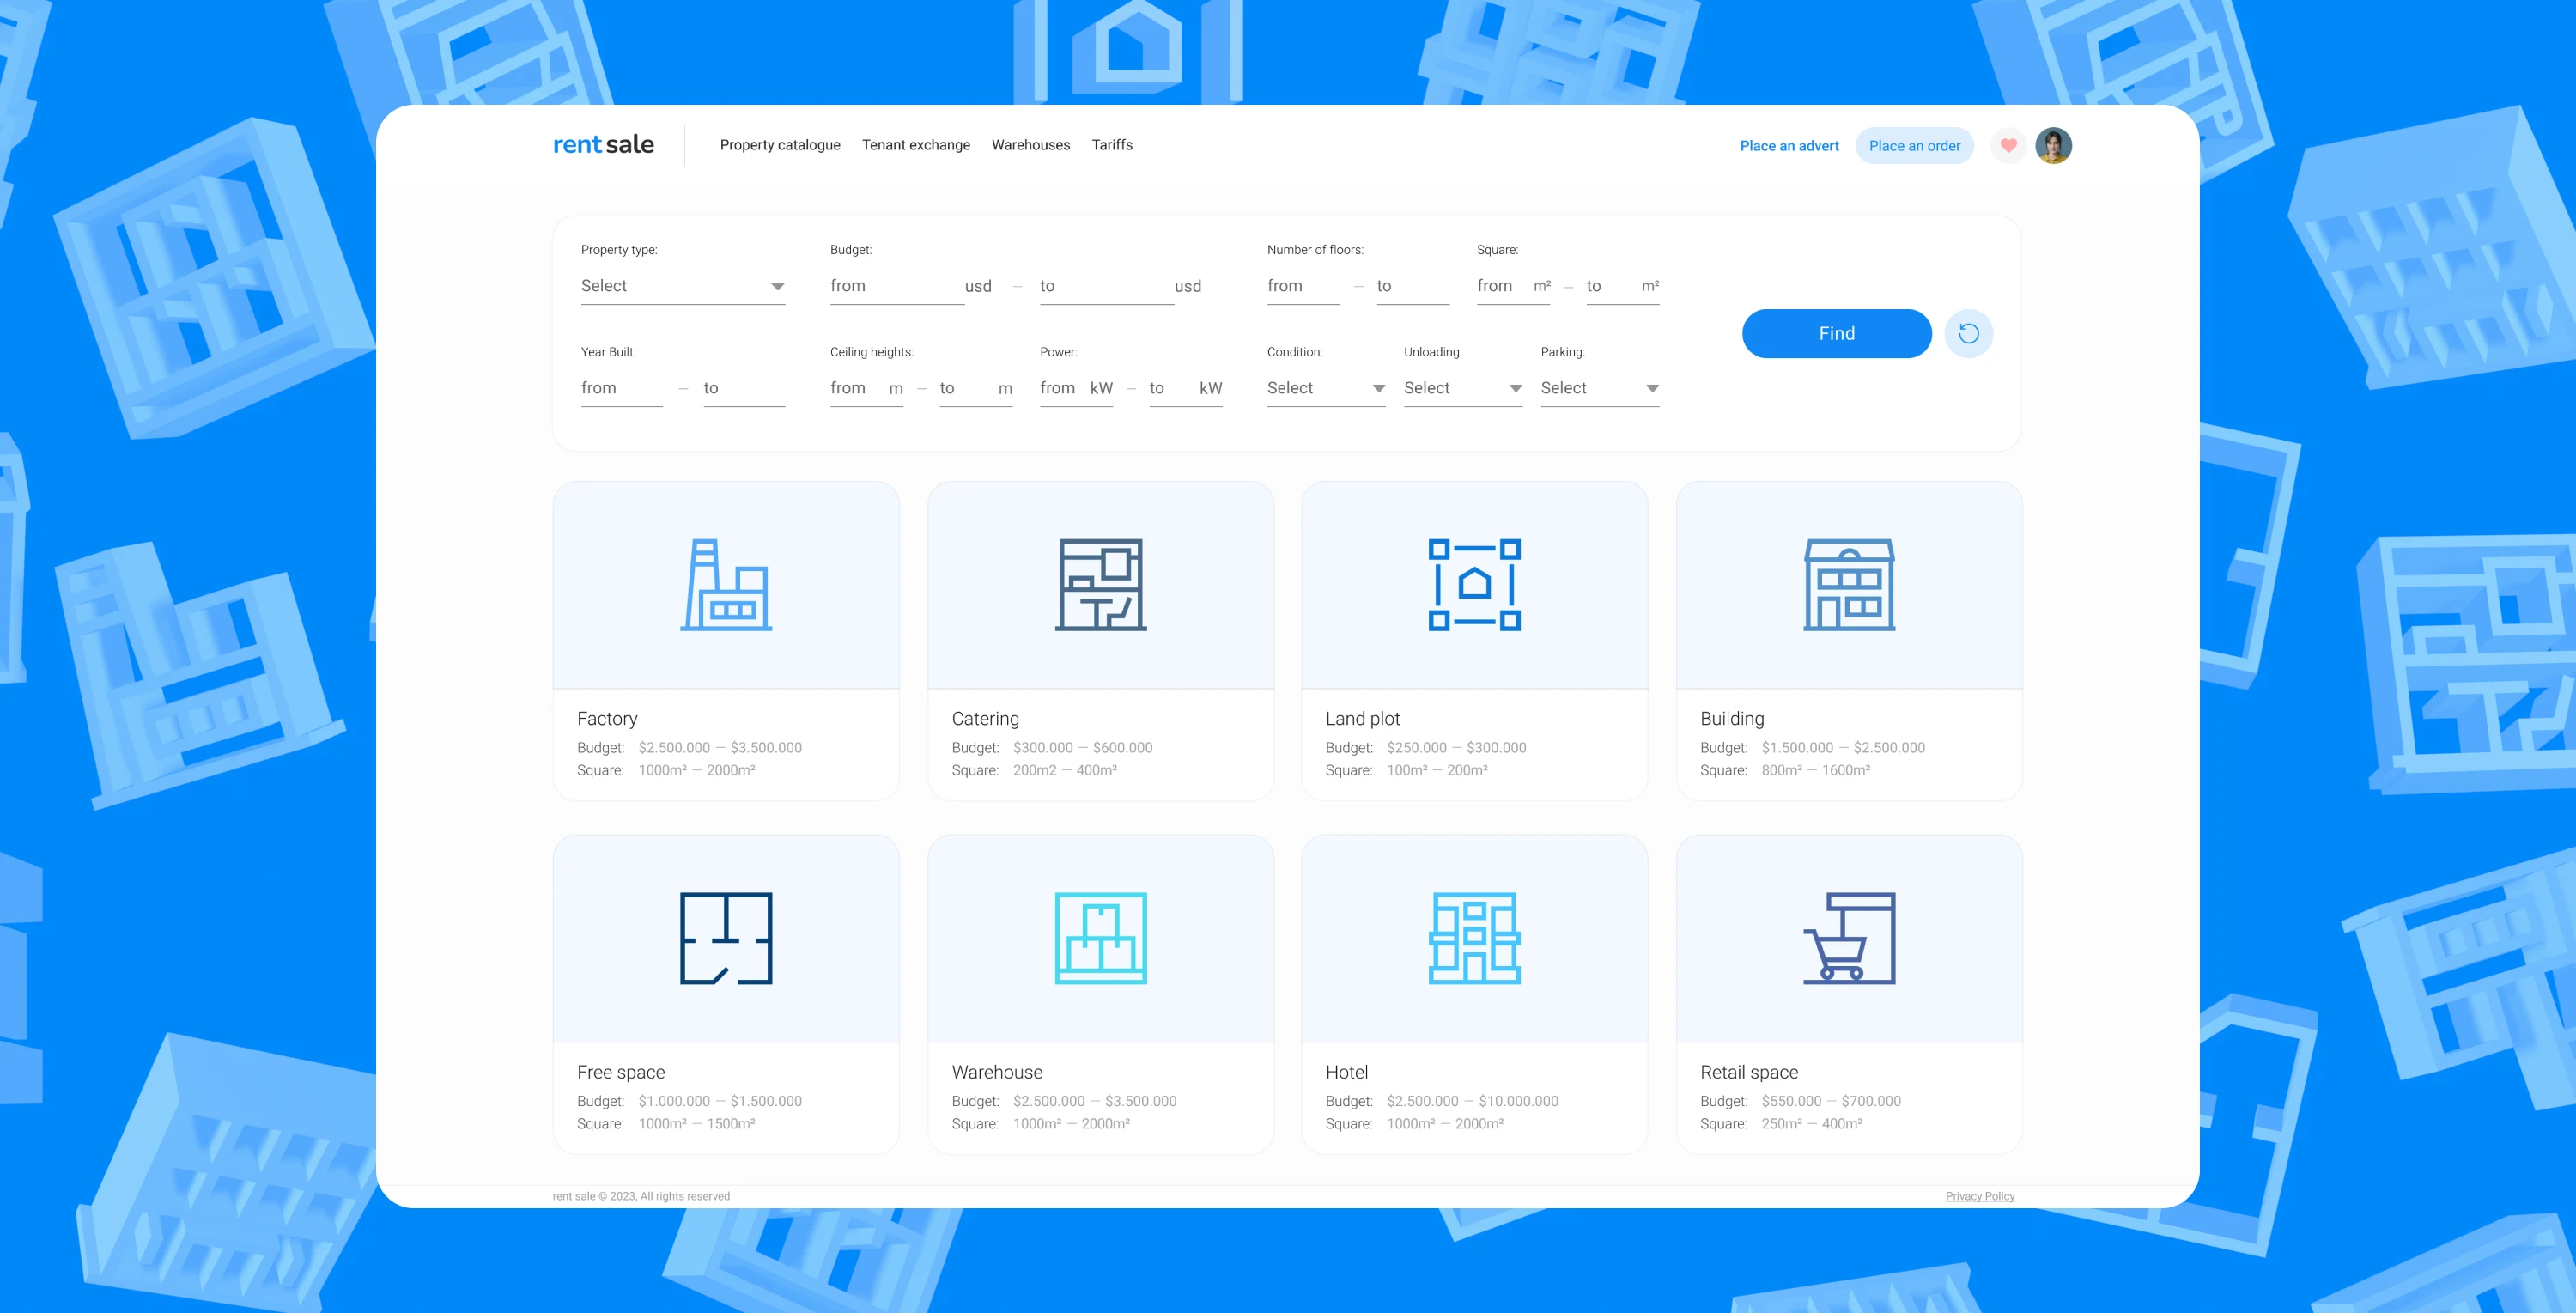Click the Warehouse boxes icon
Screen dimensions: 2576x1313
[x=1100, y=938]
